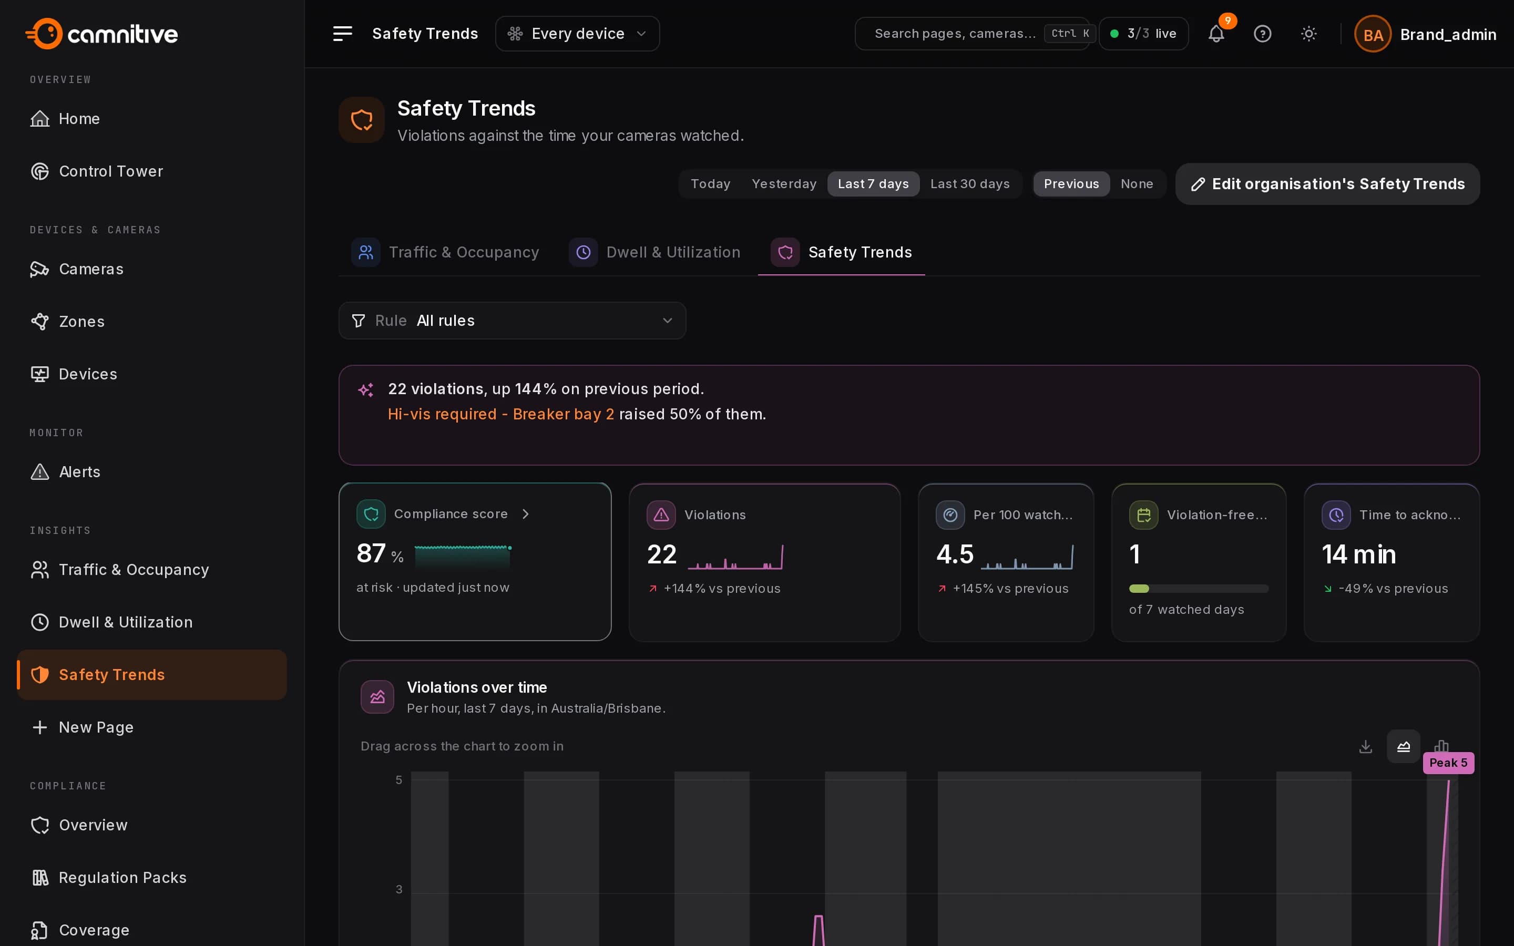The height and width of the screenshot is (946, 1514).
Task: Toggle the sidebar hamburger menu
Action: pyautogui.click(x=342, y=34)
